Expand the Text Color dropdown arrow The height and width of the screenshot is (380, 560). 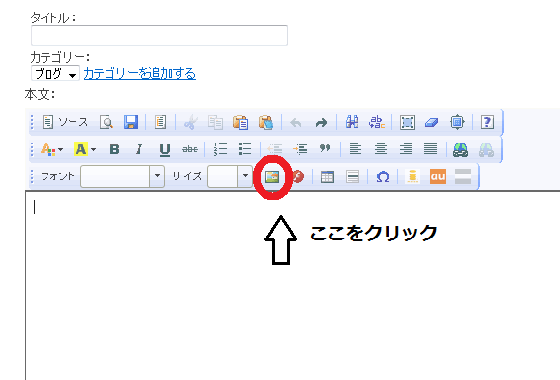click(60, 149)
